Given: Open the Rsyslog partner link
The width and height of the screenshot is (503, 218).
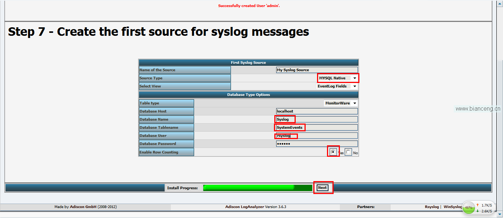Looking at the screenshot, I should tap(432, 207).
